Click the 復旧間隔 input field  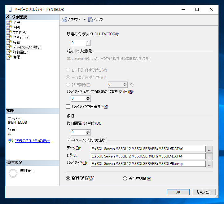click(78, 132)
